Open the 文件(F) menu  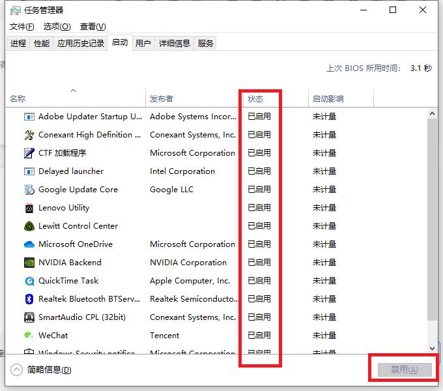(21, 27)
